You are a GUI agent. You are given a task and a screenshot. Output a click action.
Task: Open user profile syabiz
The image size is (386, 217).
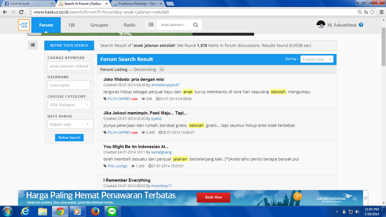pos(156,119)
